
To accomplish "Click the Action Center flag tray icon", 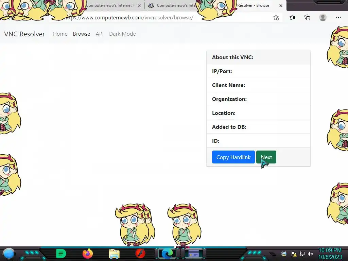I will (x=294, y=254).
